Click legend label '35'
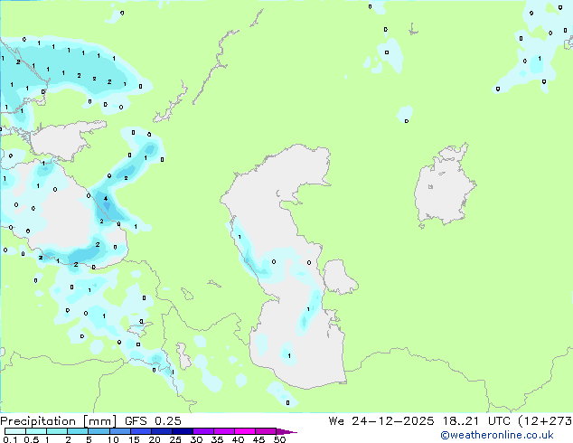 (217, 439)
